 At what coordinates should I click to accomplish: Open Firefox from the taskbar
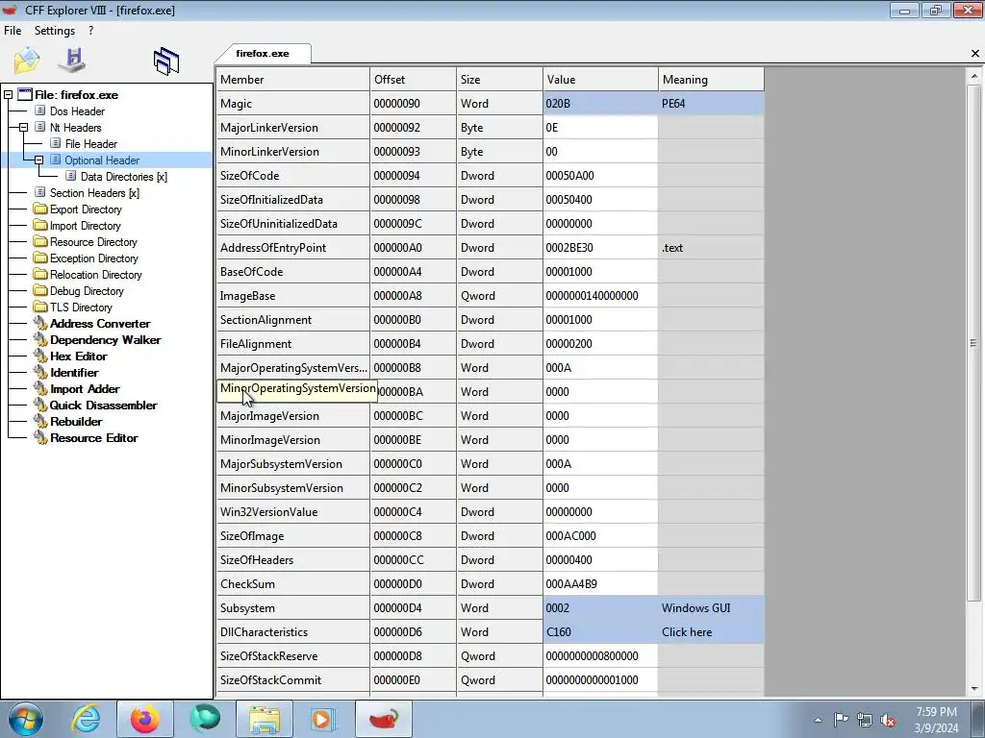(x=144, y=719)
